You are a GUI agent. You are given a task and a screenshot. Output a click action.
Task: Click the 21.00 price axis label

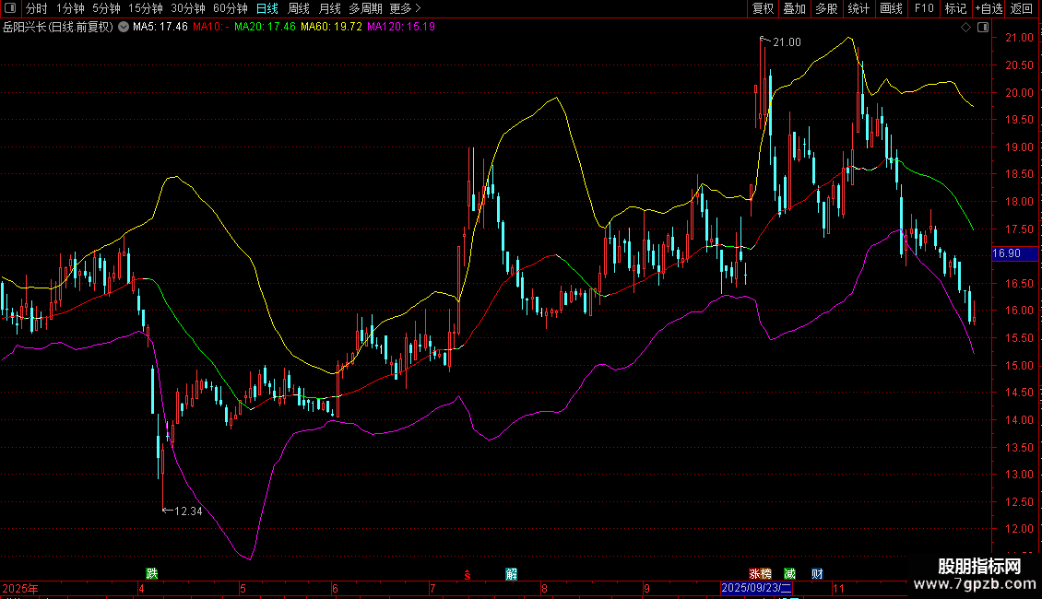coord(1019,38)
